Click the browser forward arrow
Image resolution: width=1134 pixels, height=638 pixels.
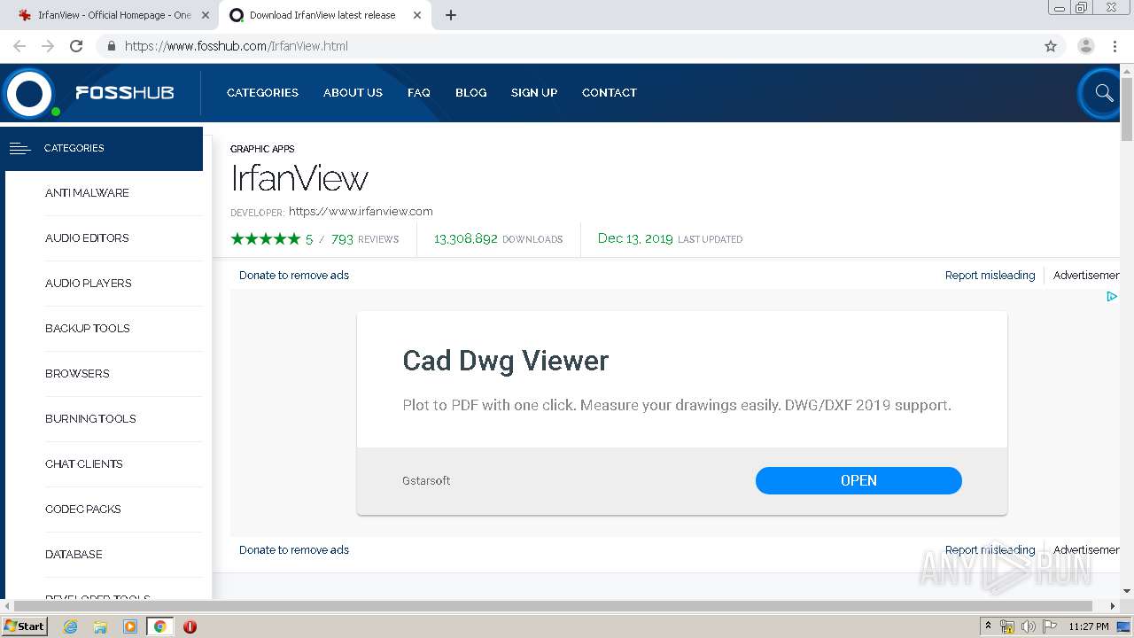(x=48, y=46)
